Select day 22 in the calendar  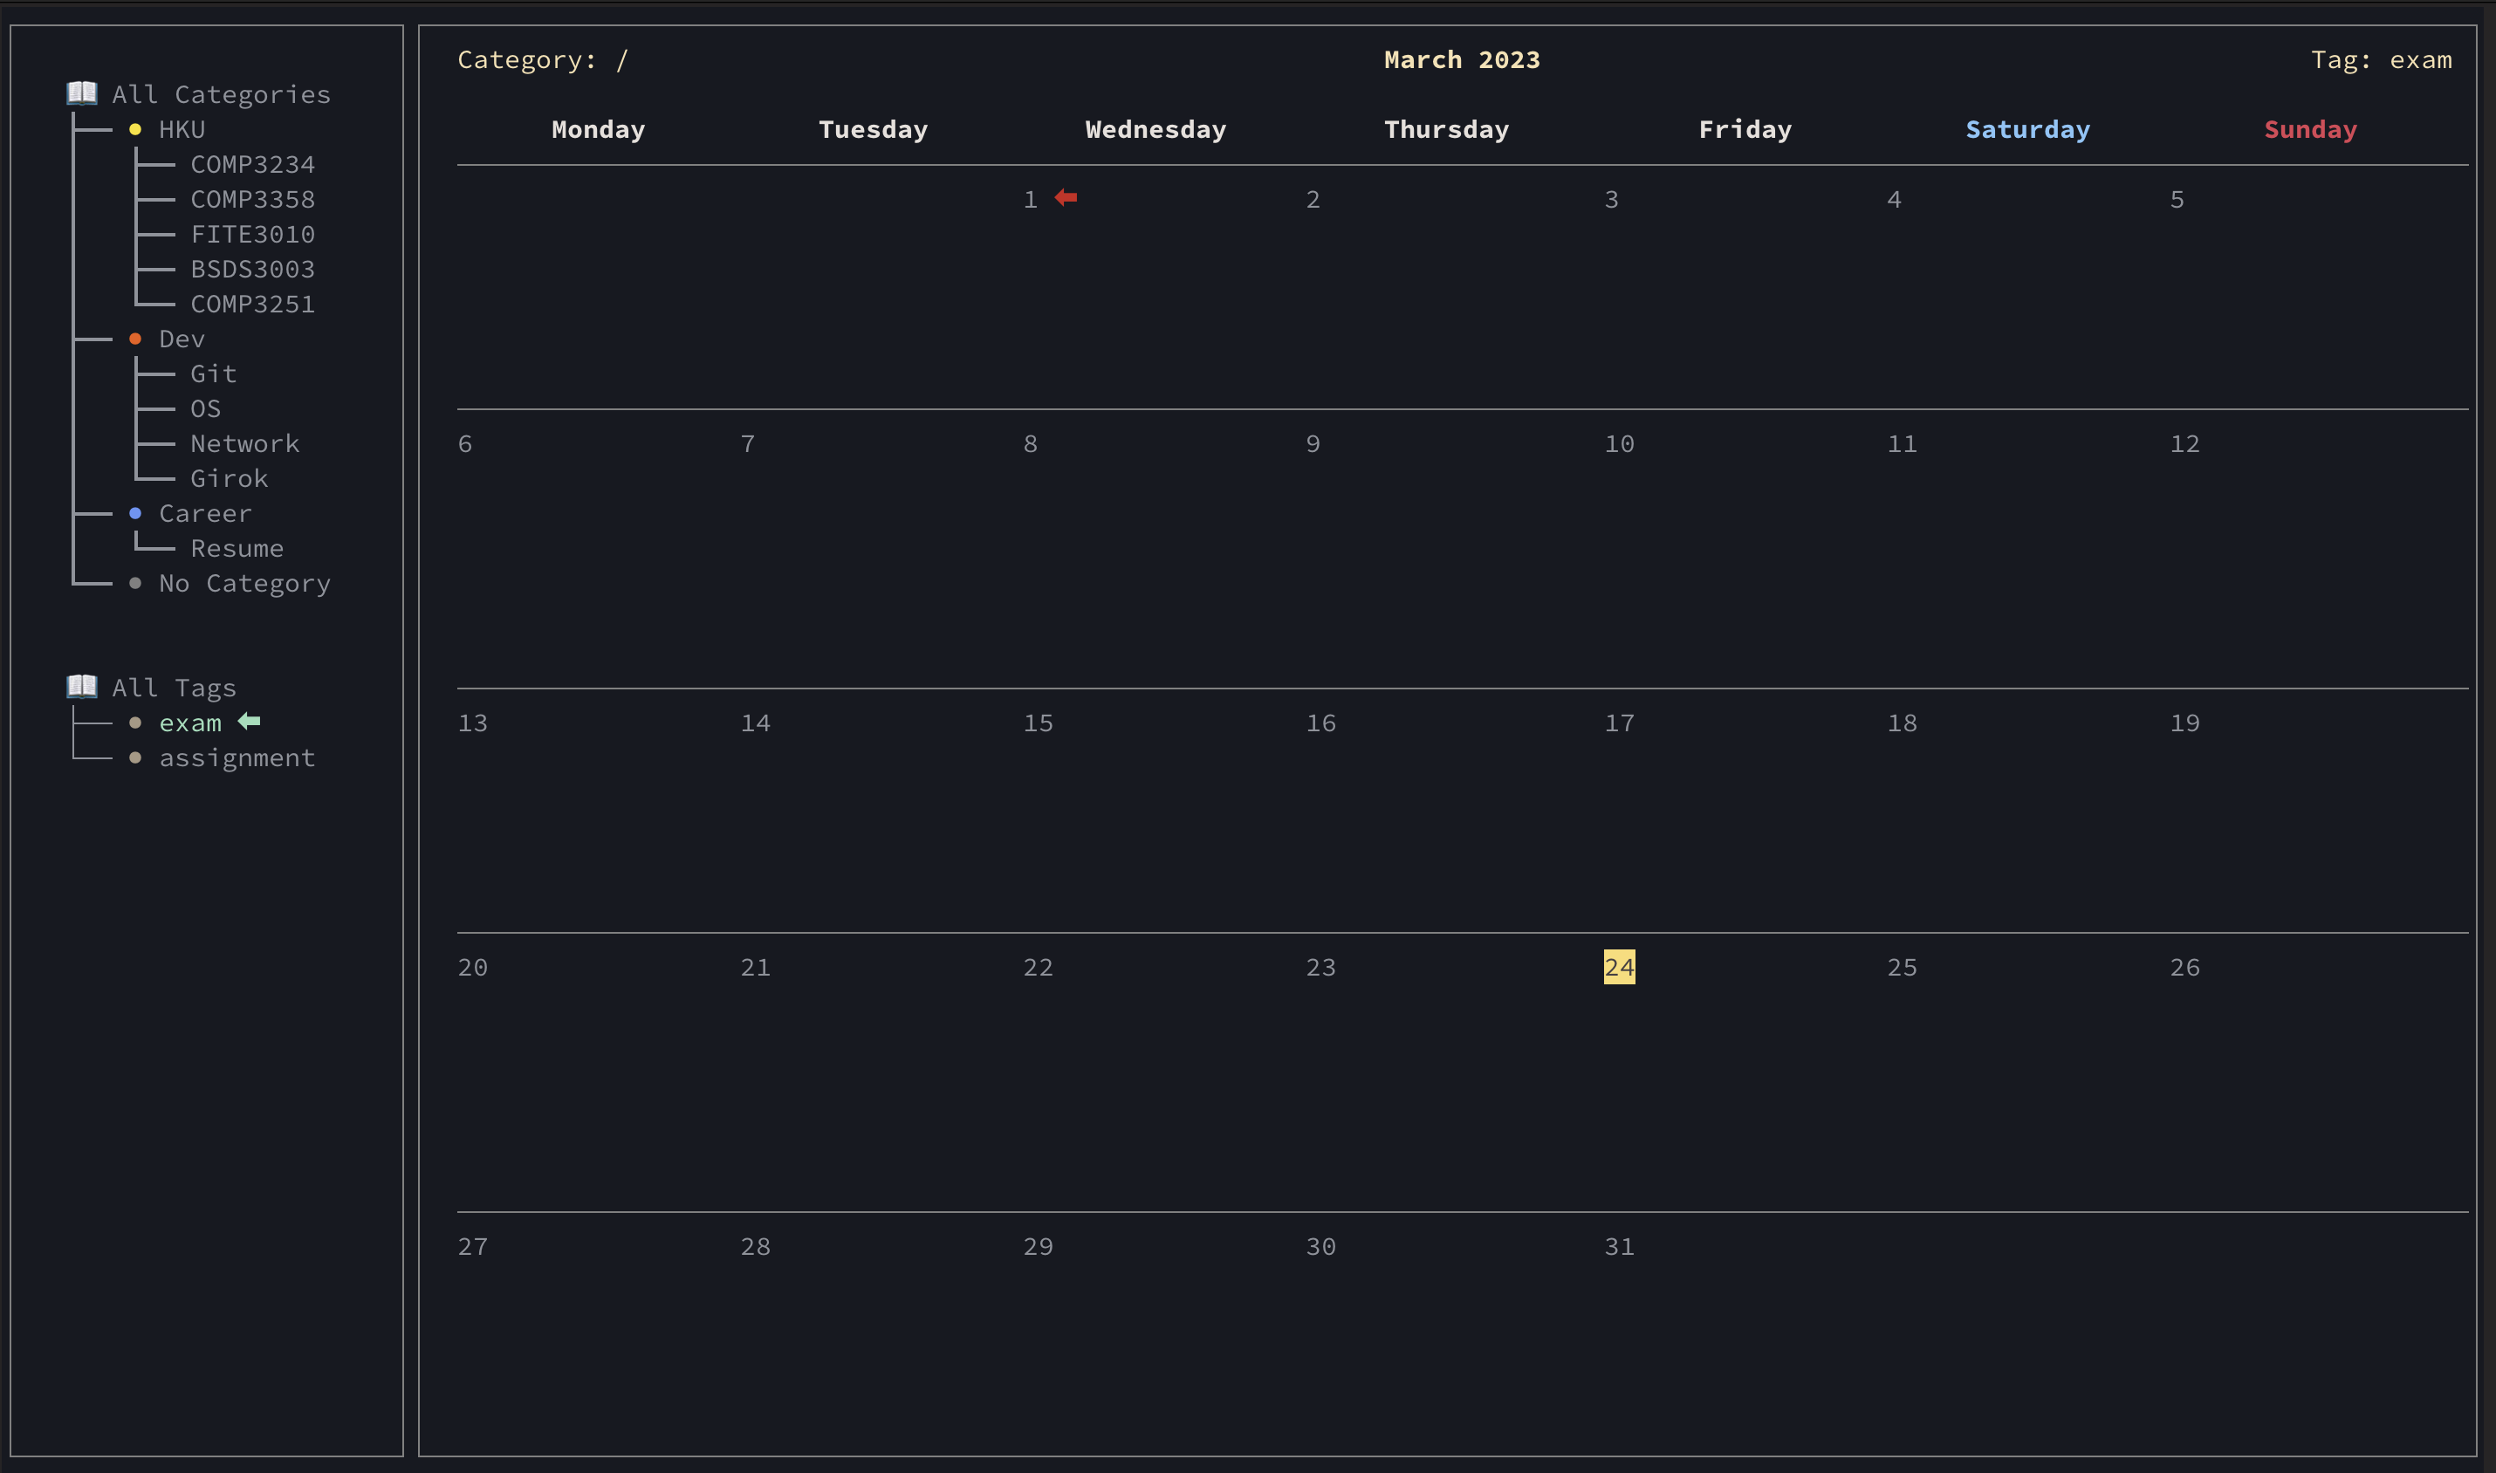pos(1038,967)
